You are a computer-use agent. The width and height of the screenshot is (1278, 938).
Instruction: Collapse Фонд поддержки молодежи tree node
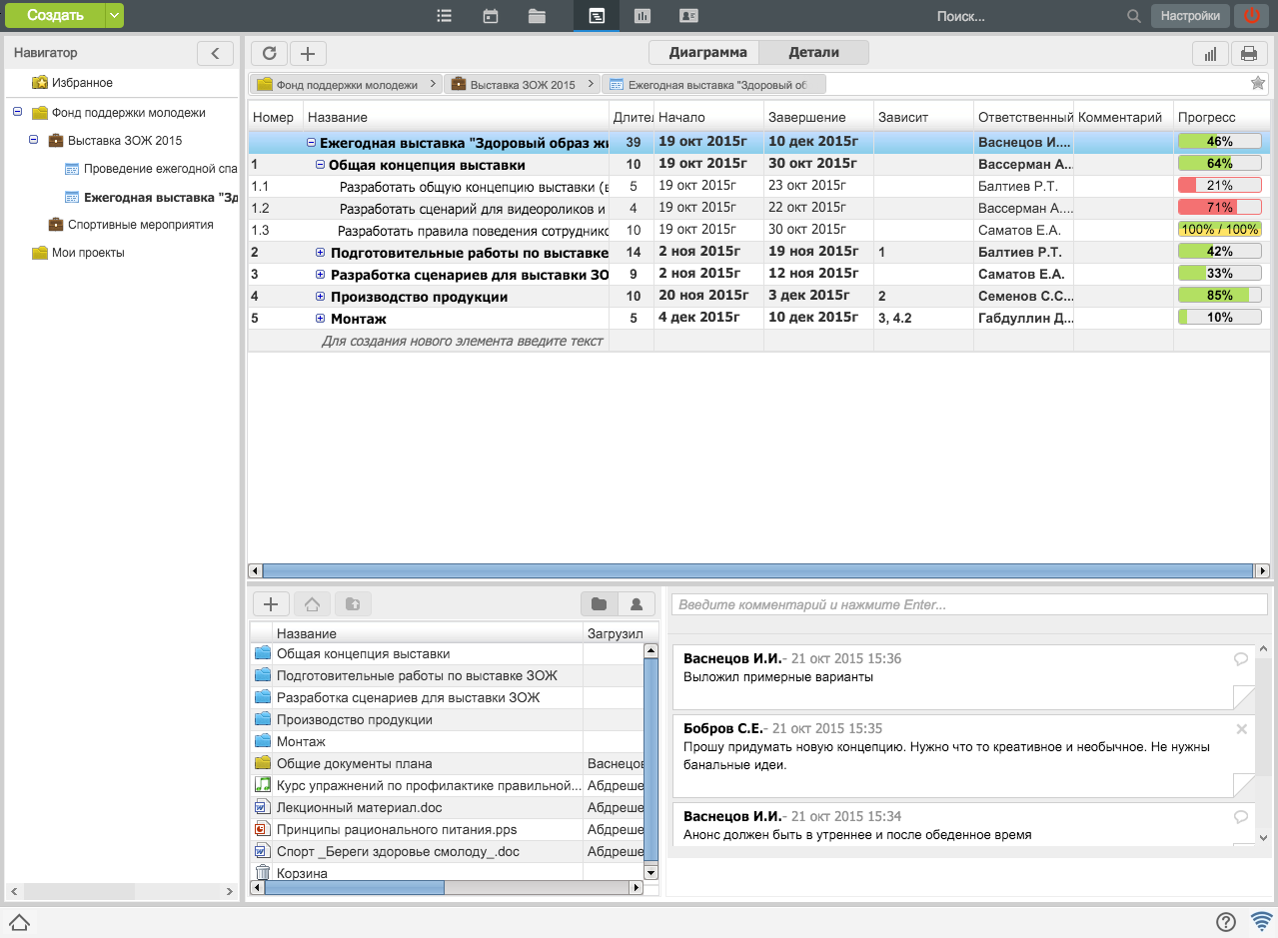point(17,112)
